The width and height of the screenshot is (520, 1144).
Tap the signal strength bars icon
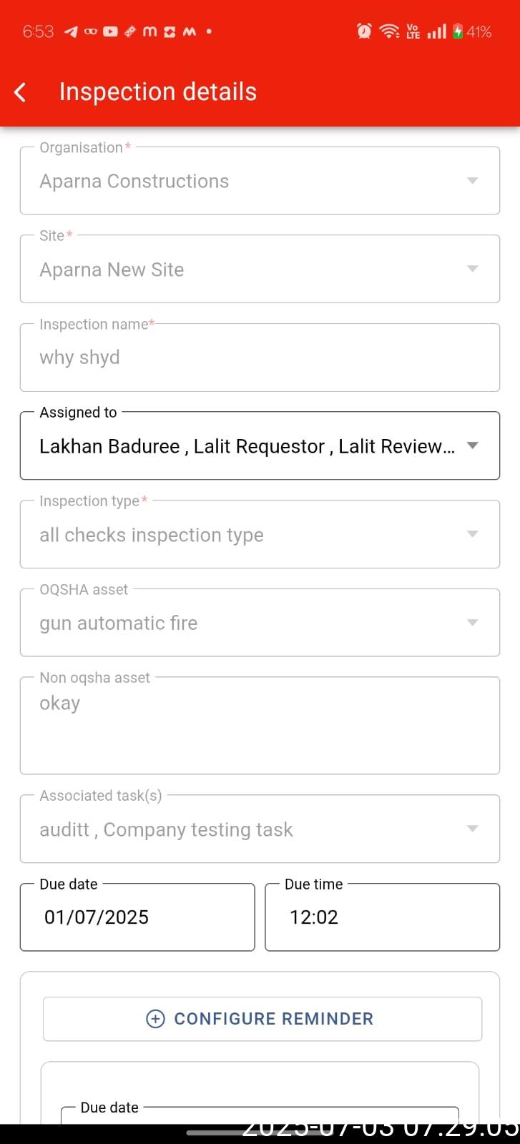436,31
